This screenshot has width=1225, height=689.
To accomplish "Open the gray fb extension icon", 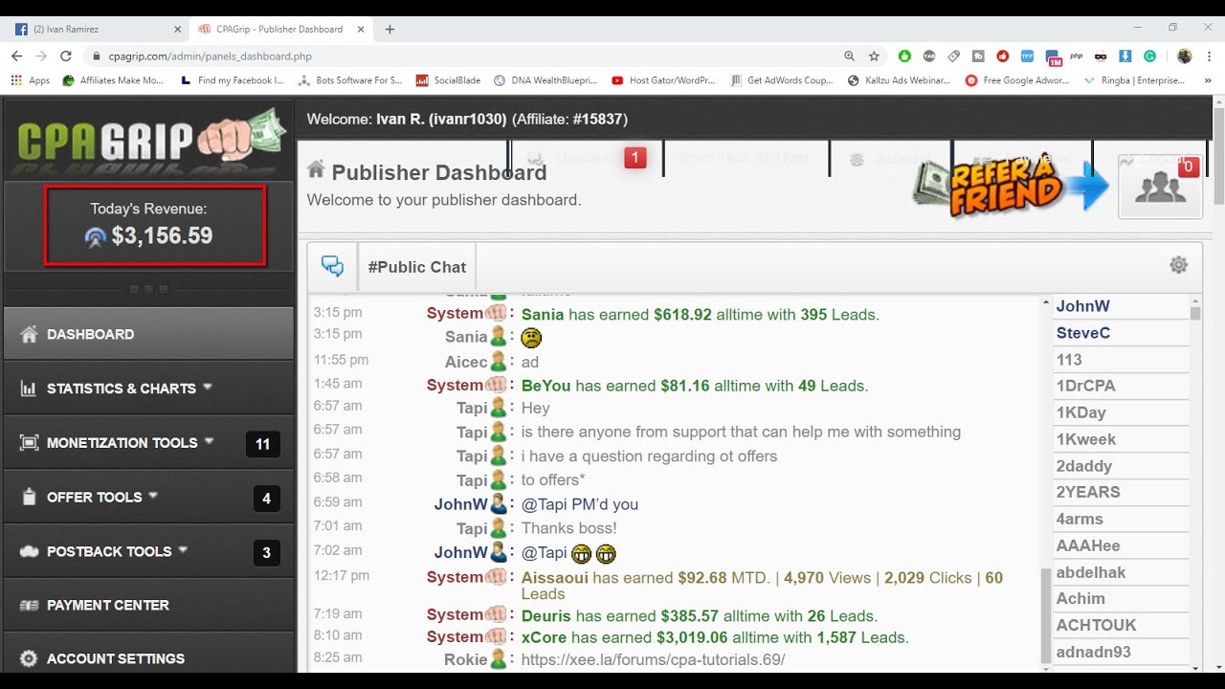I will (978, 56).
